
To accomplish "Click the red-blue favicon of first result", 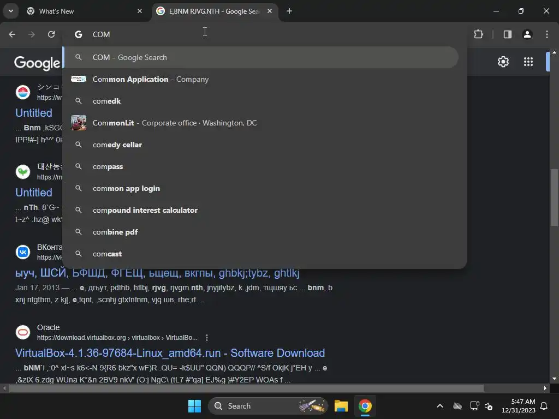I will point(23,92).
